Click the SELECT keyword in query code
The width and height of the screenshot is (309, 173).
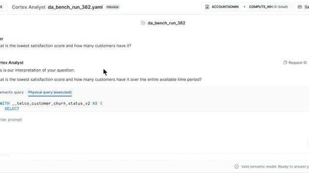[12, 109]
